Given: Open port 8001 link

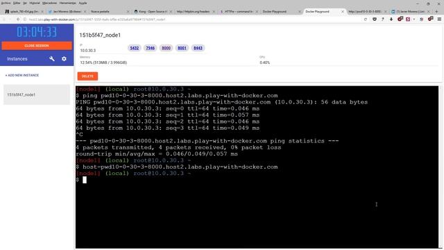Looking at the screenshot, I should point(182,48).
